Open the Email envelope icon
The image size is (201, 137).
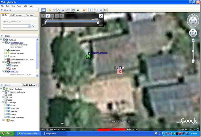point(96,10)
